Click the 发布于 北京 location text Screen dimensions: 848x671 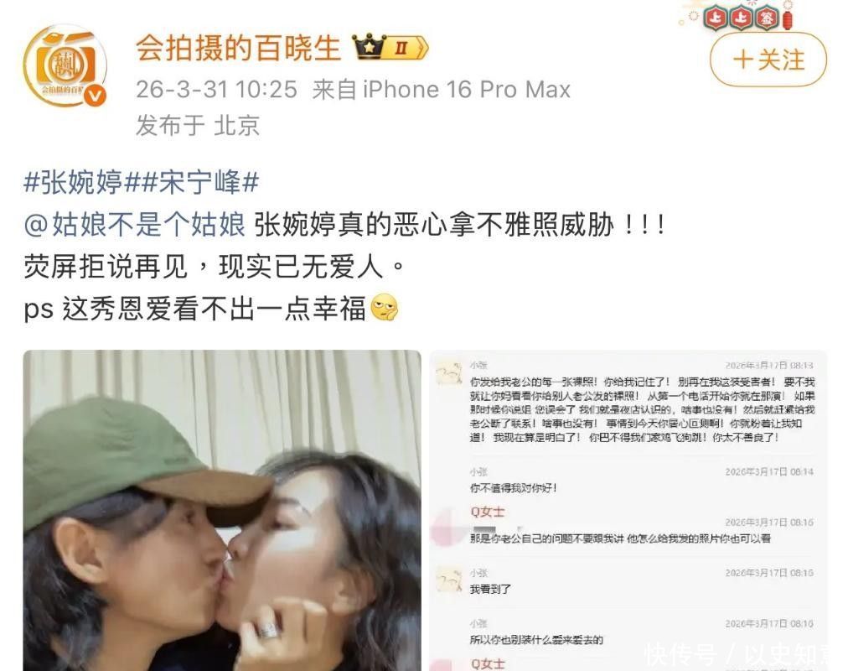point(198,126)
